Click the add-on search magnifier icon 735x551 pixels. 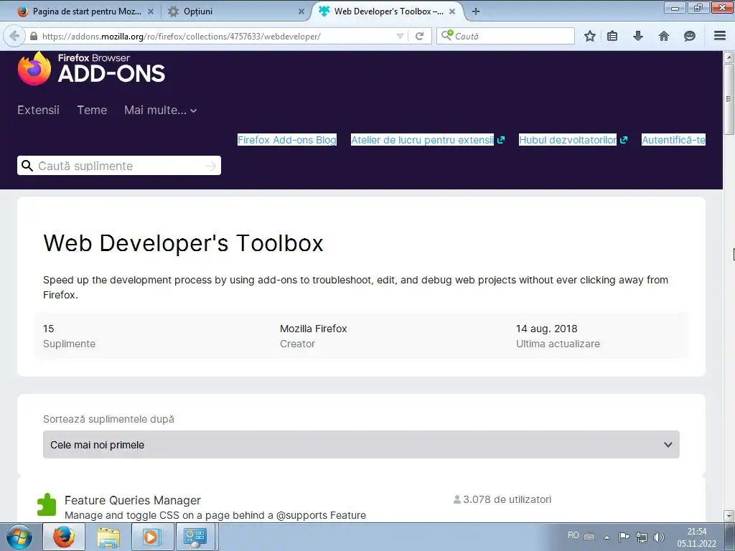click(27, 166)
